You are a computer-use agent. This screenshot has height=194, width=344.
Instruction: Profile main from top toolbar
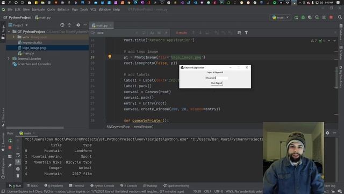[317, 17]
